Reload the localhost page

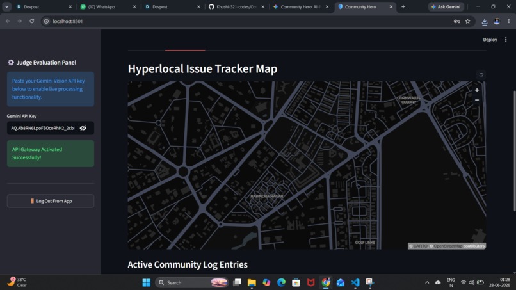32,21
